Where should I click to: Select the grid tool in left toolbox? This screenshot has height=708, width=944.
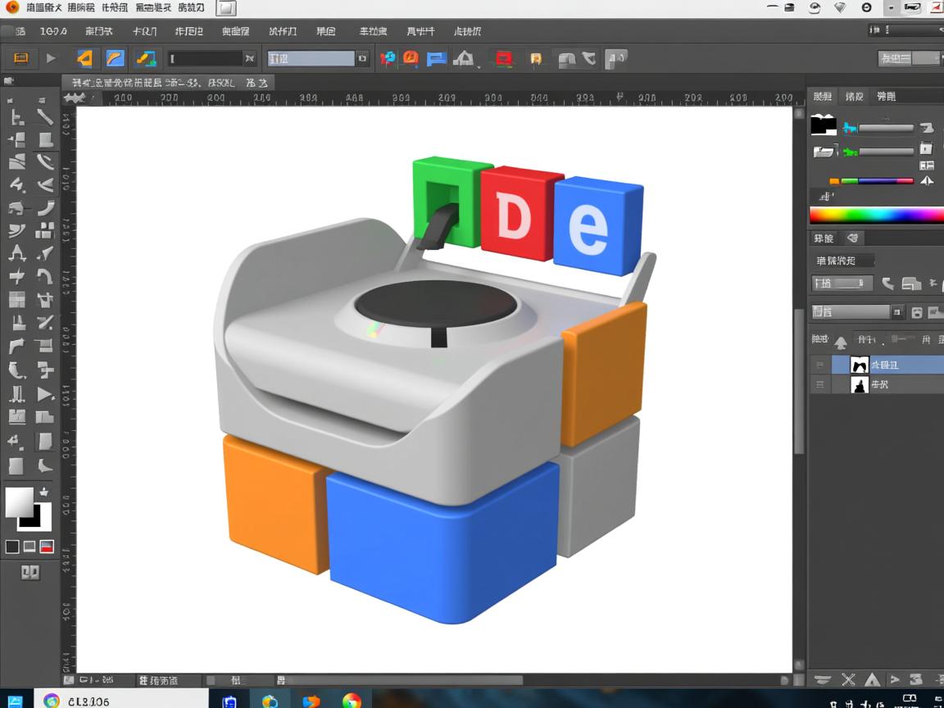click(x=16, y=300)
